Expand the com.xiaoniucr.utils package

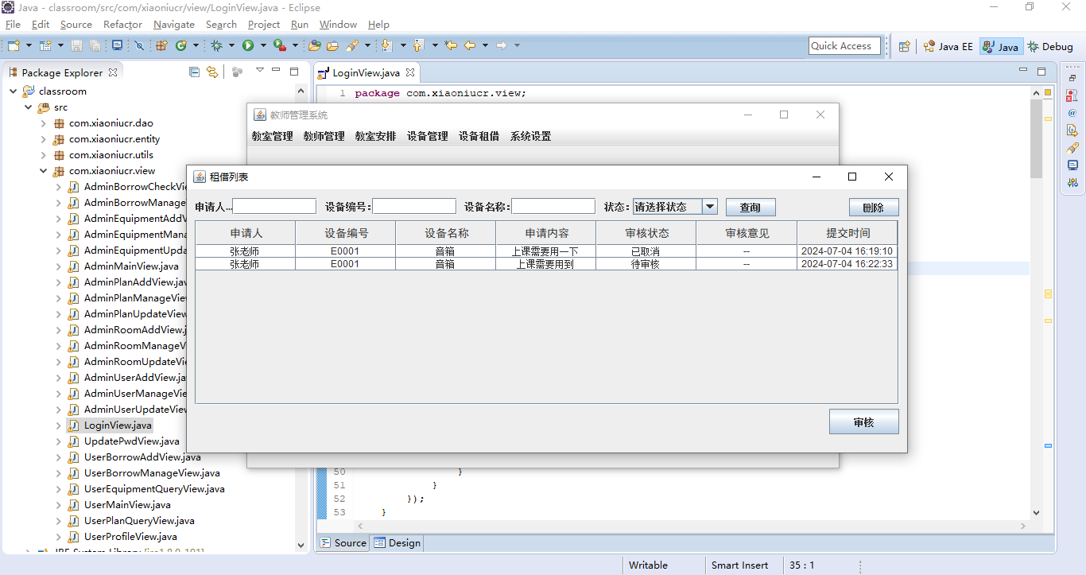(x=44, y=155)
